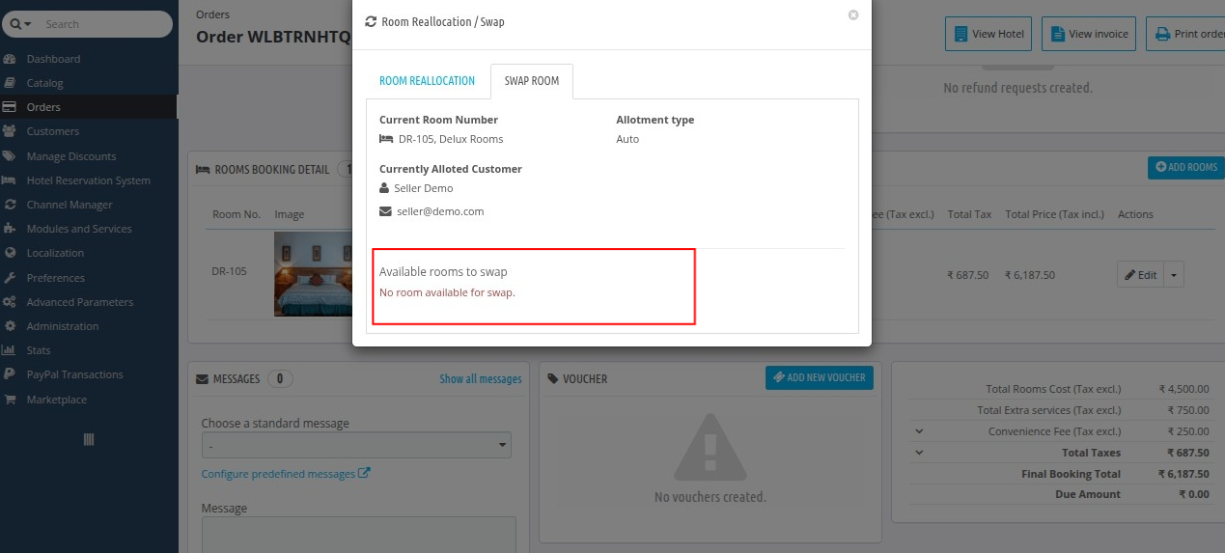Click the PayPal Transactions icon
The image size is (1225, 553).
10,374
